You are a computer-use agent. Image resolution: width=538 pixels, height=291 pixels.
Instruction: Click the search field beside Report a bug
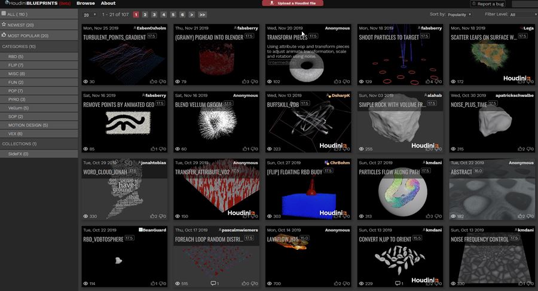(525, 4)
